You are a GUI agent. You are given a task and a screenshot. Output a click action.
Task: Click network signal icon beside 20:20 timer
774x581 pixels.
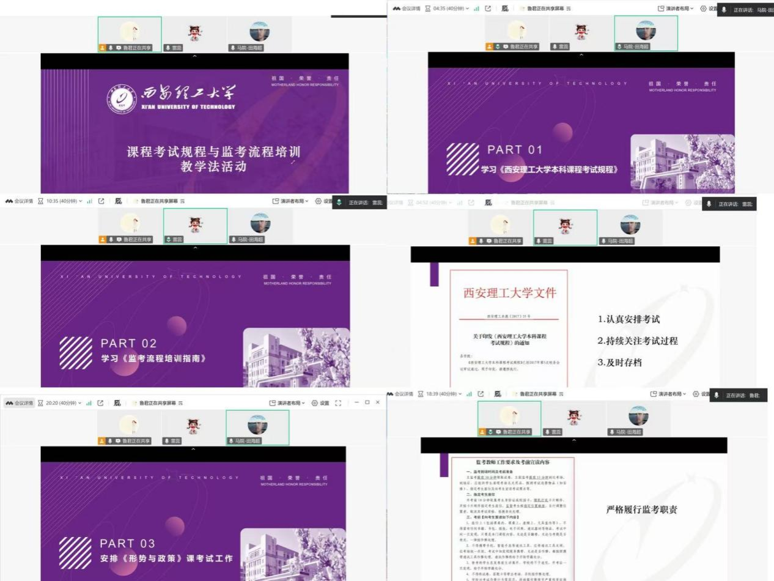click(89, 403)
